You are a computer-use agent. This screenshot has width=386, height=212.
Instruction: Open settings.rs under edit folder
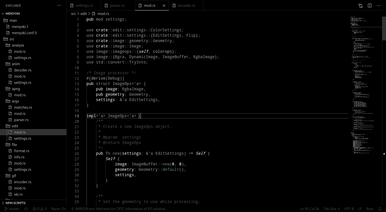[x=33, y=138]
